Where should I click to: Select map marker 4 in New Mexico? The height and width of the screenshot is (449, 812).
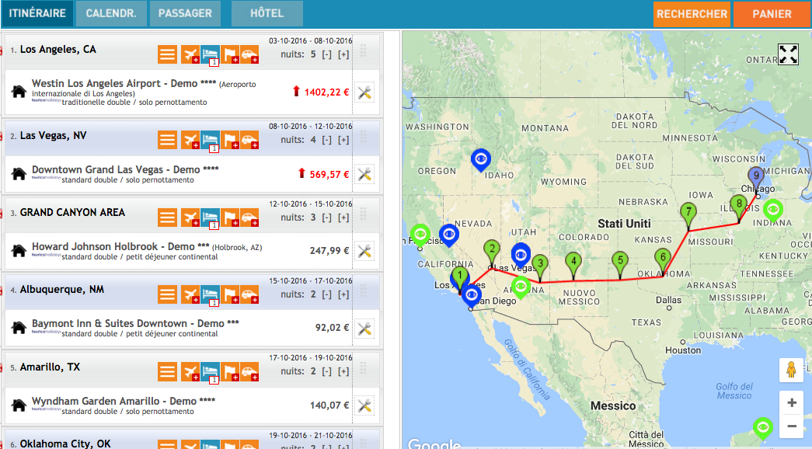point(573,265)
